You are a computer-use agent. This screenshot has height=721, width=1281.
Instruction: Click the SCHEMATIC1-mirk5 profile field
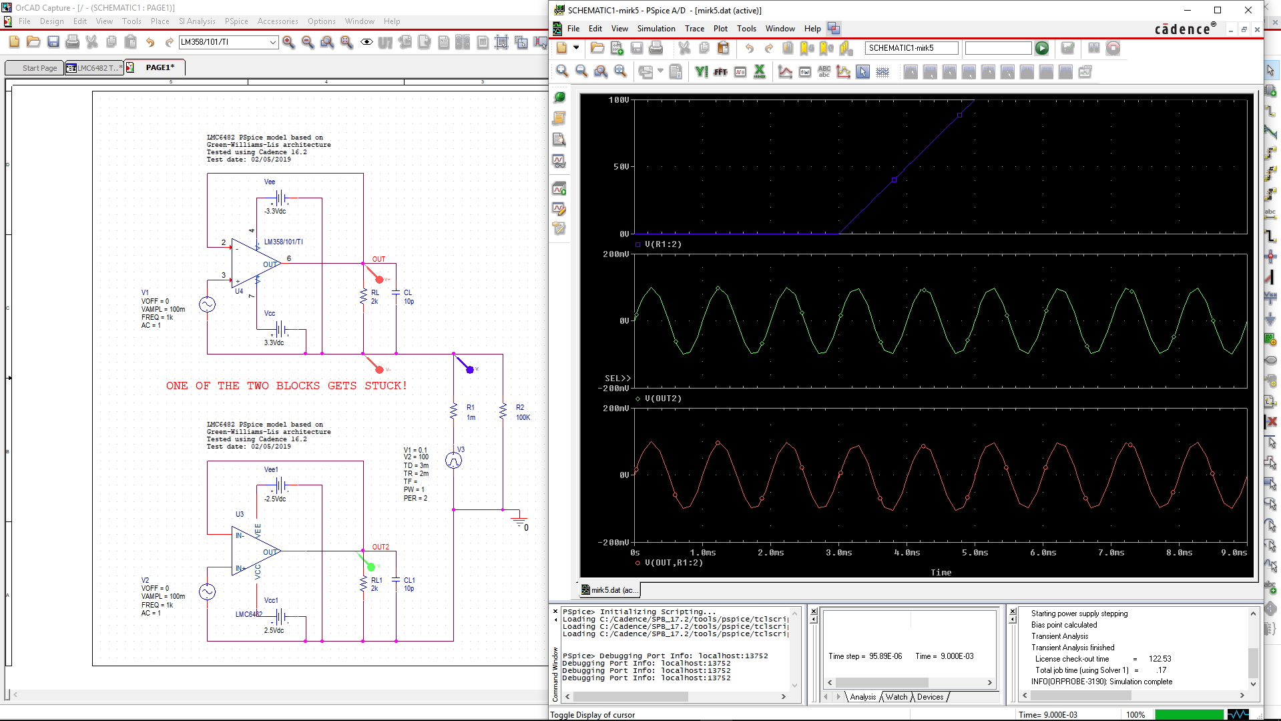pos(911,48)
